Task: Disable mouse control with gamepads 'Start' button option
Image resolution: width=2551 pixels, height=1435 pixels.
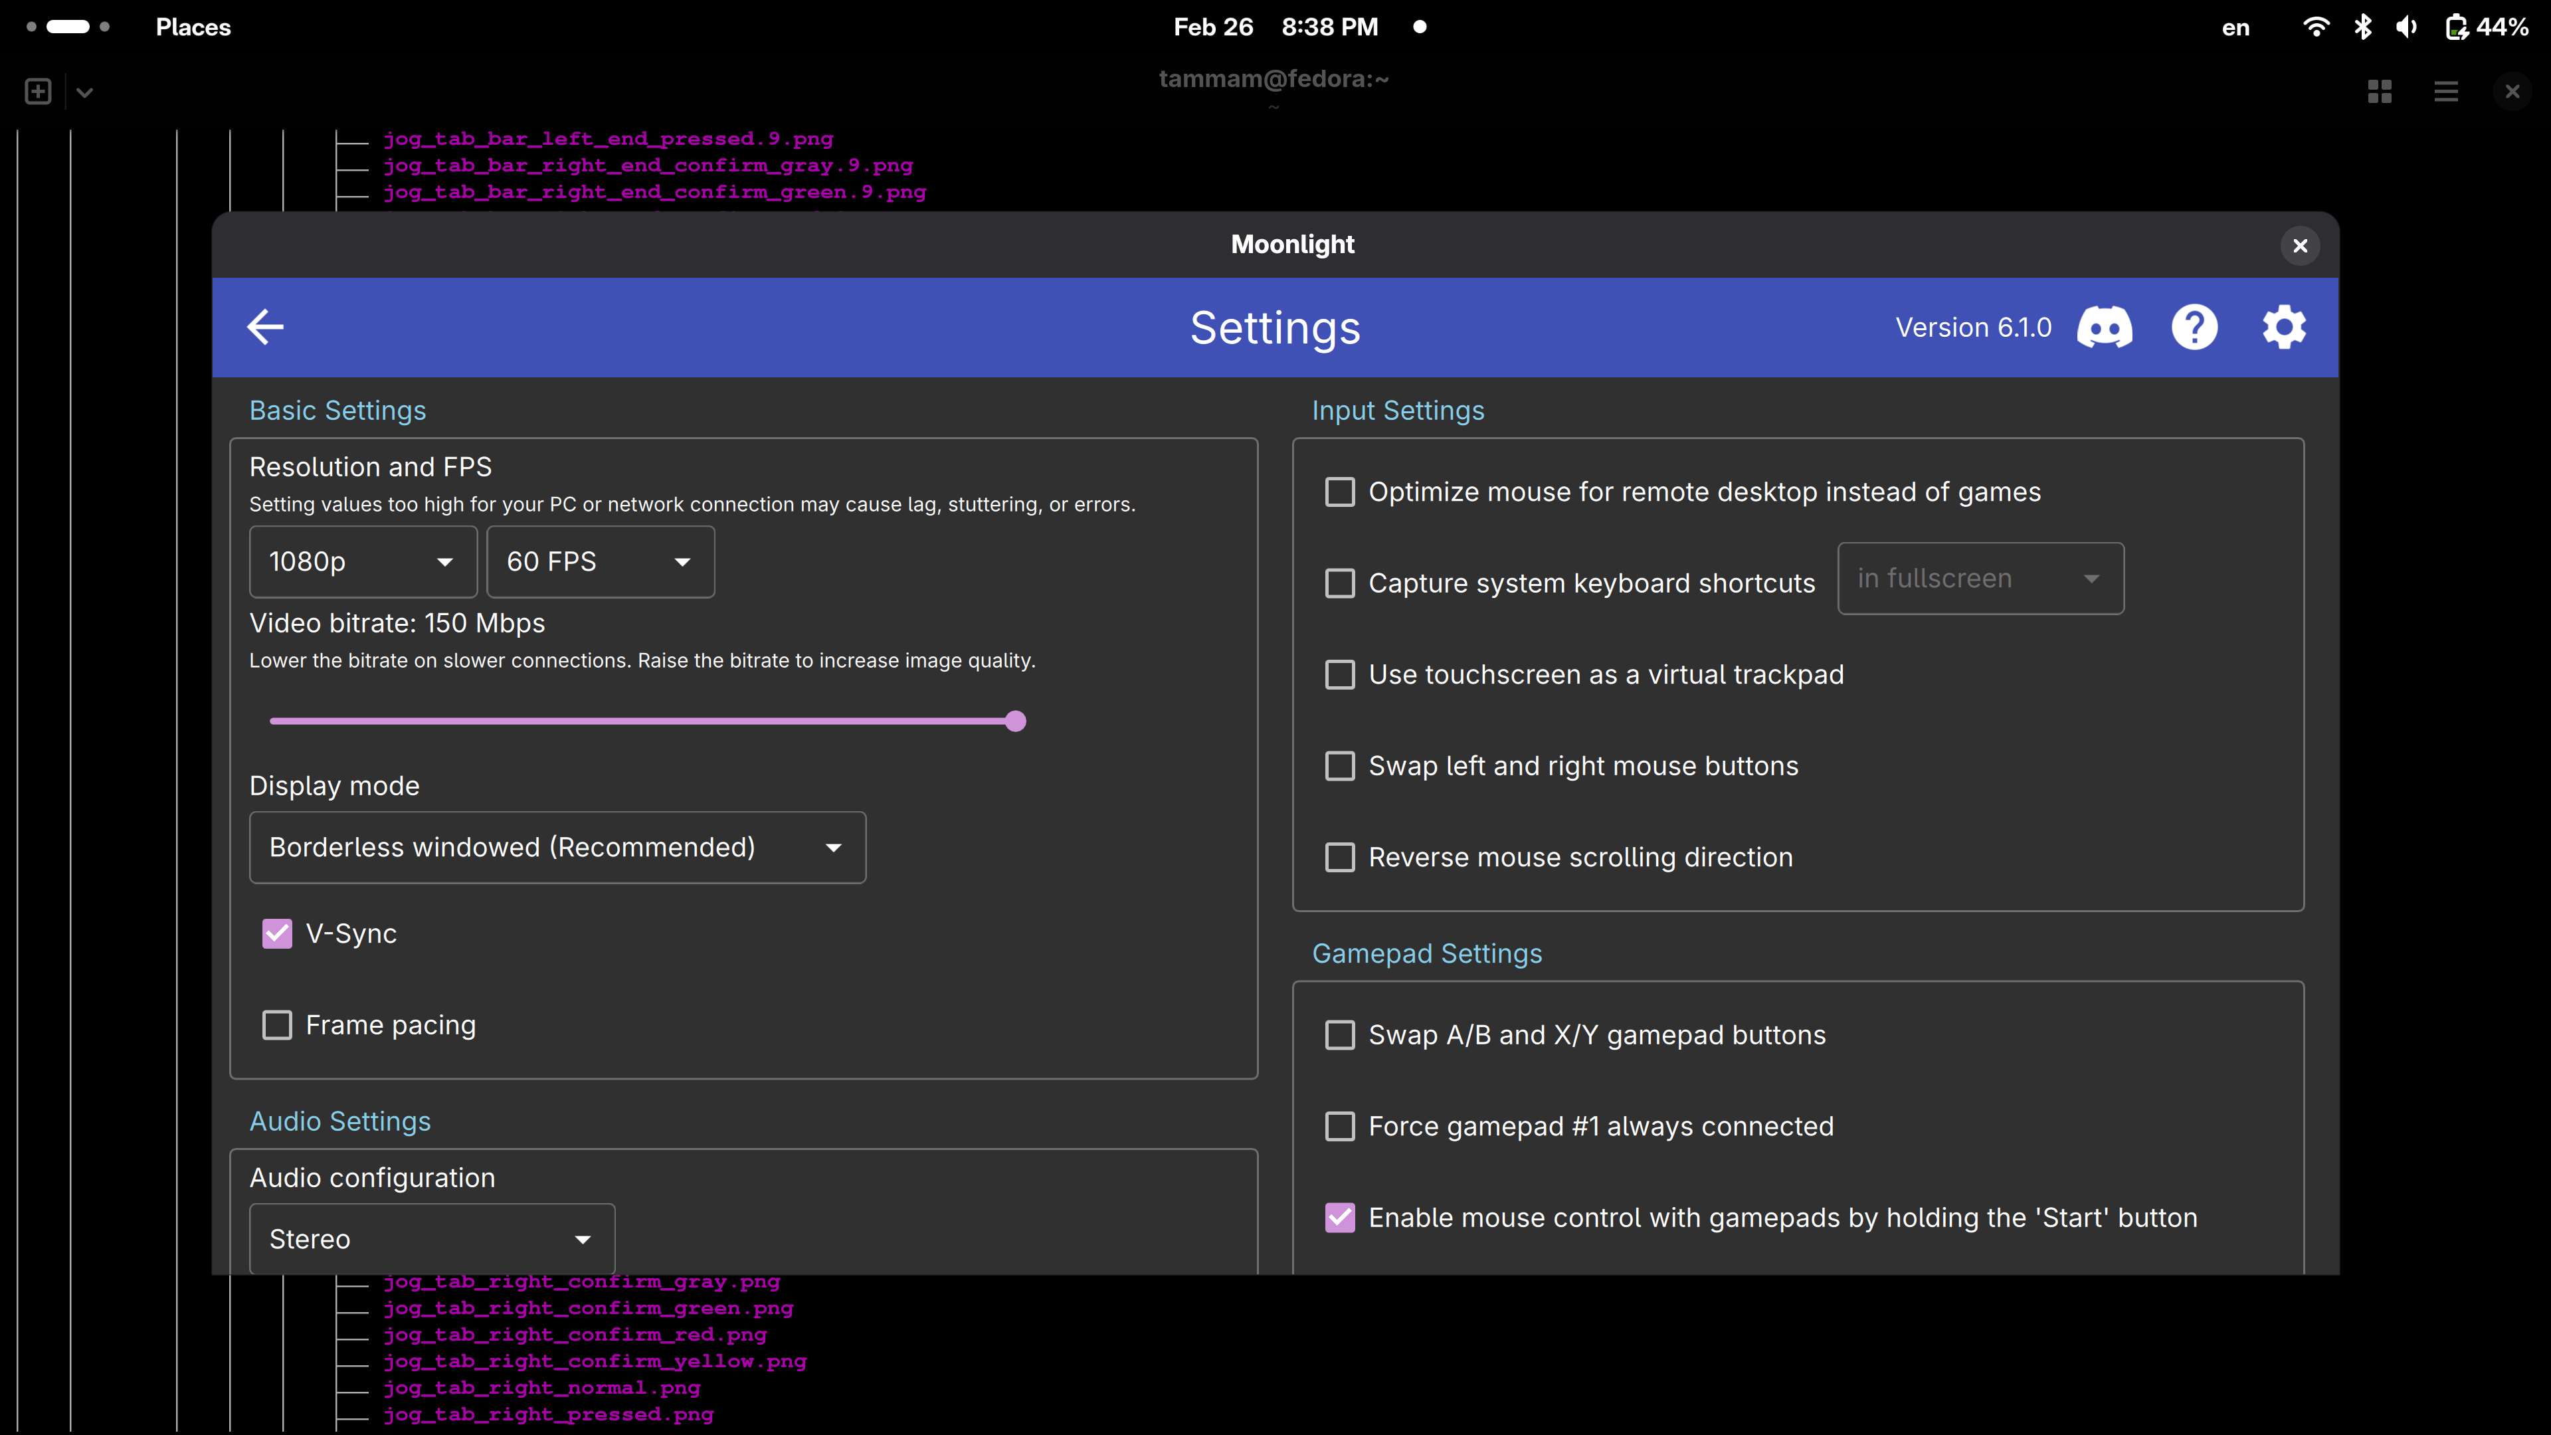Action: click(1340, 1217)
